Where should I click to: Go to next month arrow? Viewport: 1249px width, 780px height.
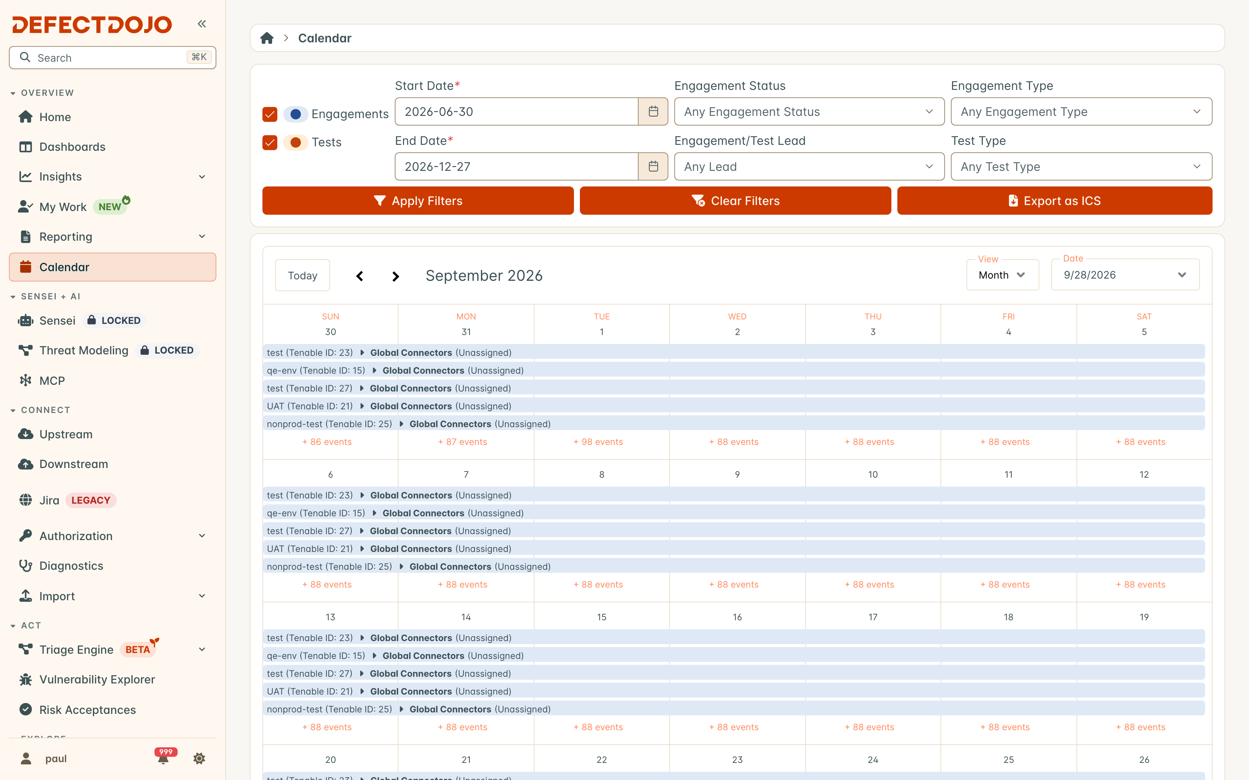coord(396,276)
